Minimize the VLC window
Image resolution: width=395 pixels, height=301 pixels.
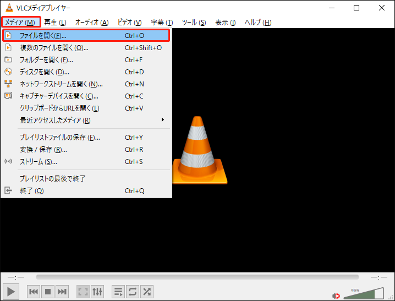click(x=332, y=8)
